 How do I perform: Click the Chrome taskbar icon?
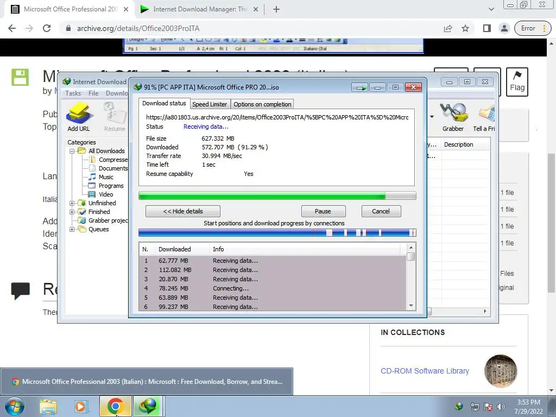coord(115,406)
